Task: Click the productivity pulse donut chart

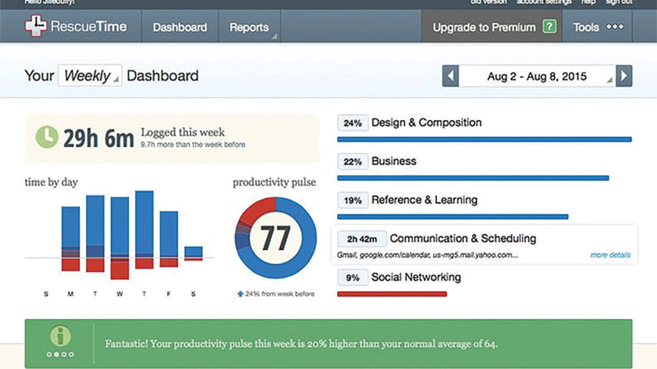Action: (274, 237)
